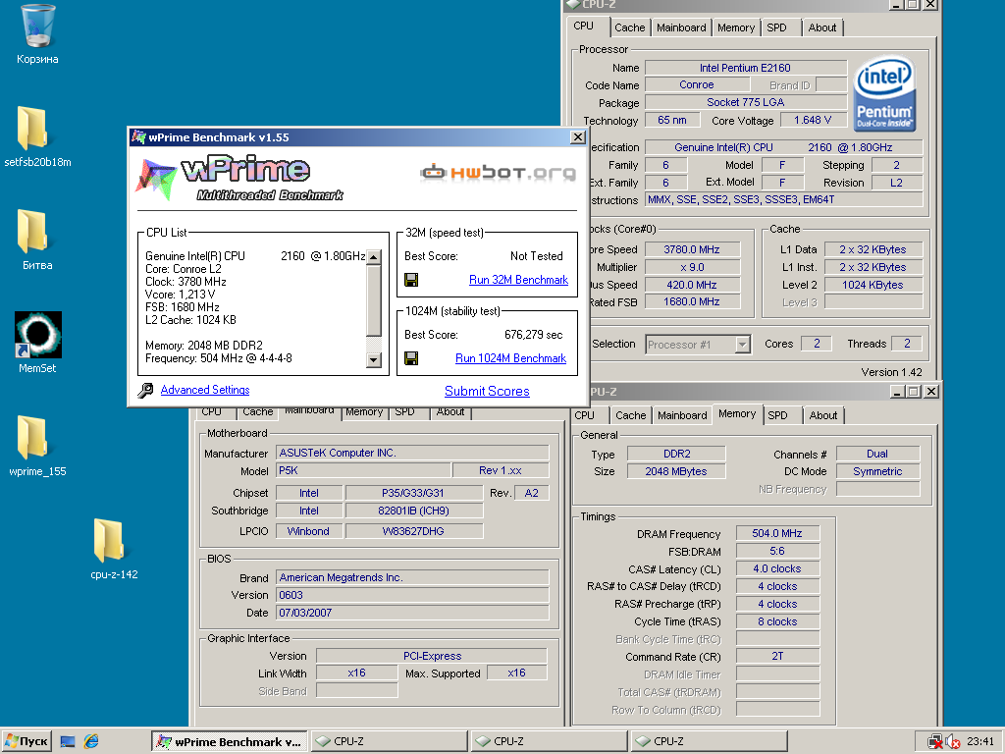Select the Битва folder icon
The height and width of the screenshot is (754, 1005).
tap(32, 231)
